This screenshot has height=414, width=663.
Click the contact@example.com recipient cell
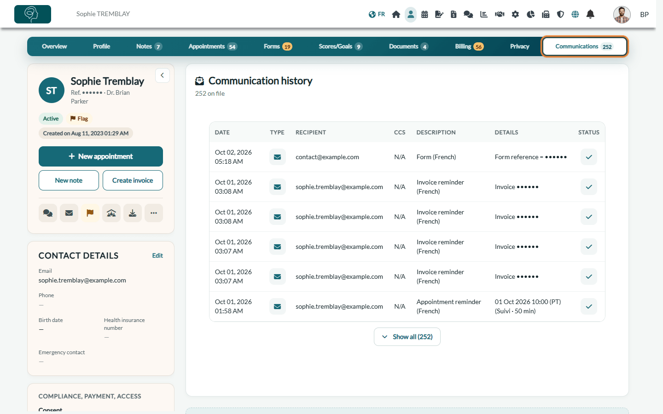(x=327, y=157)
